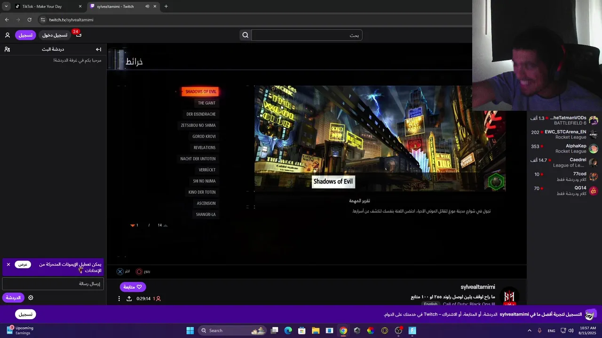Collapse the stream chat panel arrow
This screenshot has height=338, width=602.
[98, 49]
